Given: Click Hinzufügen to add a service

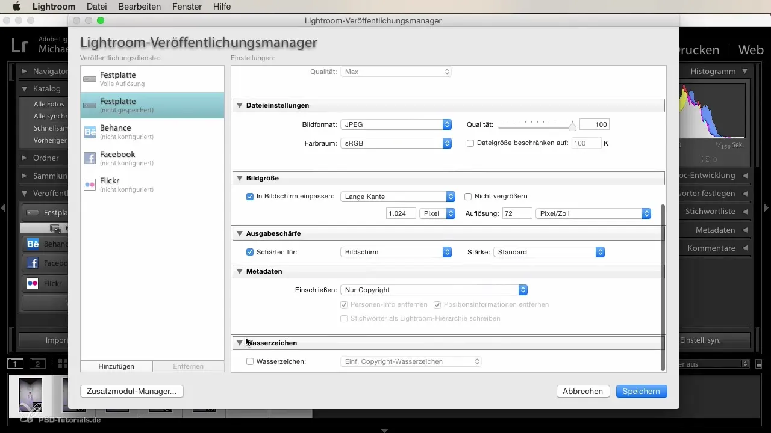Looking at the screenshot, I should click(116, 366).
